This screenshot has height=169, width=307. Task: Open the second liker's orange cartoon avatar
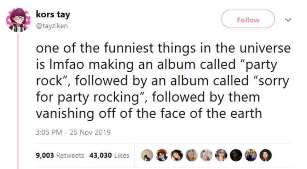(x=162, y=155)
